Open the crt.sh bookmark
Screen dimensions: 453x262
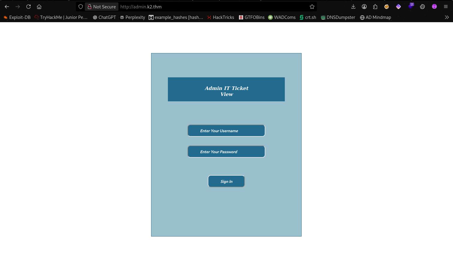308,17
